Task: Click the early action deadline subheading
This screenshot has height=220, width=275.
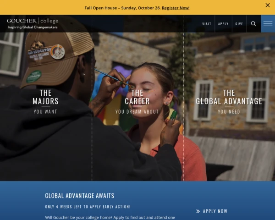Action: (88, 207)
